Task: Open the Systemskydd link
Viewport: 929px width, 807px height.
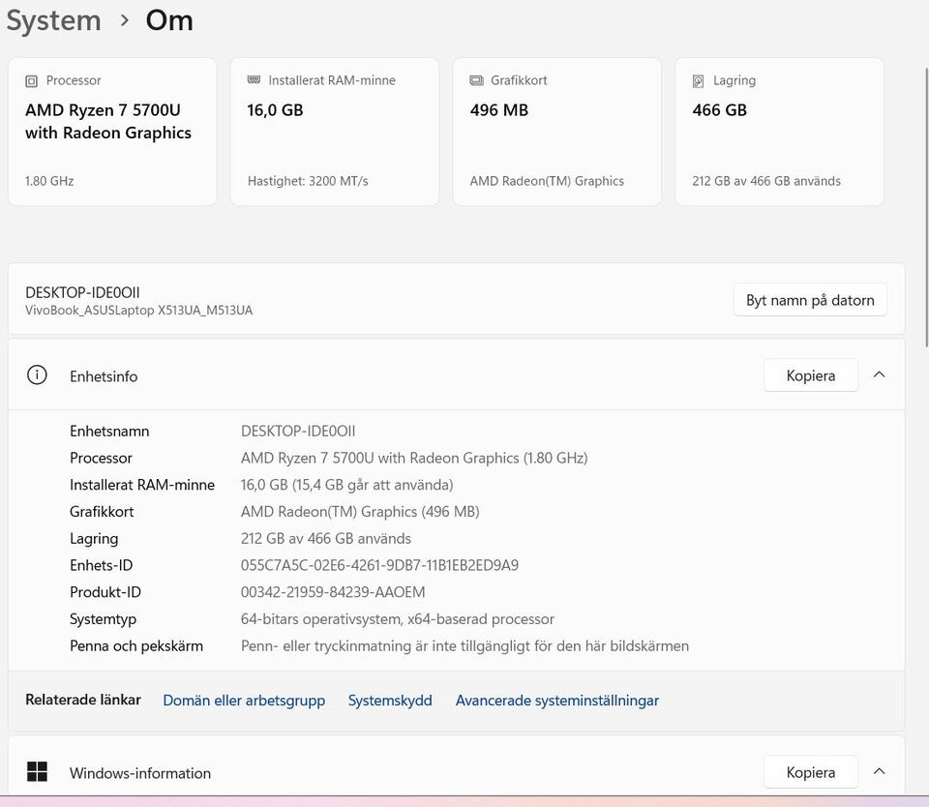Action: 390,701
